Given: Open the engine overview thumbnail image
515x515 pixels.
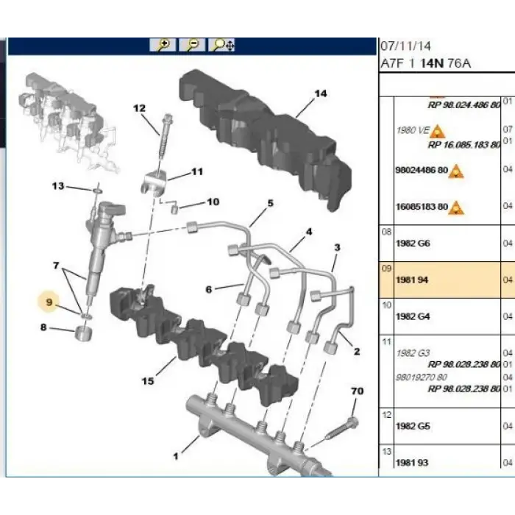Looking at the screenshot, I should [x=68, y=122].
